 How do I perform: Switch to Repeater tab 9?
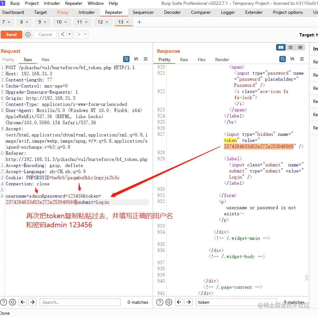click(x=40, y=22)
